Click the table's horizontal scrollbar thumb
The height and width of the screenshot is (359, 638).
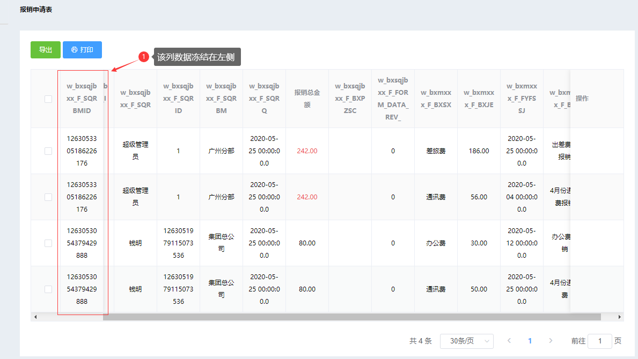tap(351, 317)
